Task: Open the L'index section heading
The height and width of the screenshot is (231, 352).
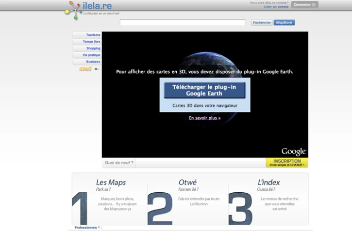Action: (268, 183)
